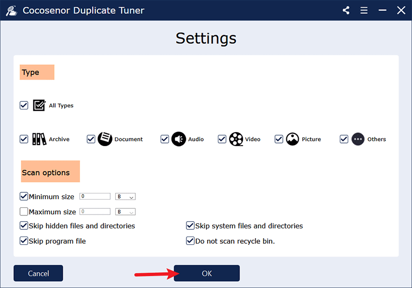Close the Duplicate Tuner window

(401, 10)
